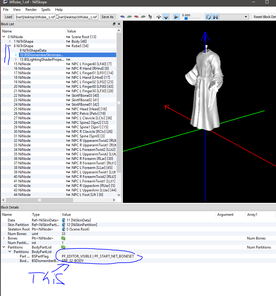
Task: Open the animation sequence dropdown
Action: click(234, 17)
